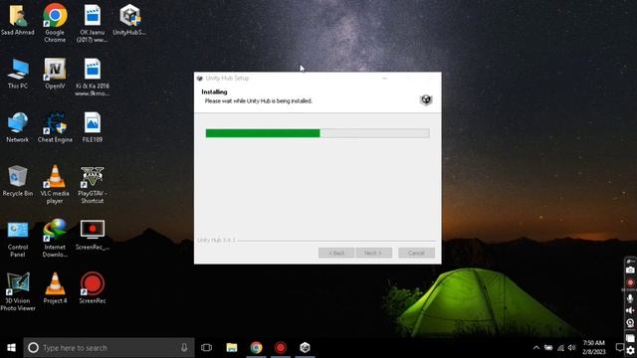The height and width of the screenshot is (358, 637).
Task: Open the Windows Start menu
Action: click(x=11, y=348)
